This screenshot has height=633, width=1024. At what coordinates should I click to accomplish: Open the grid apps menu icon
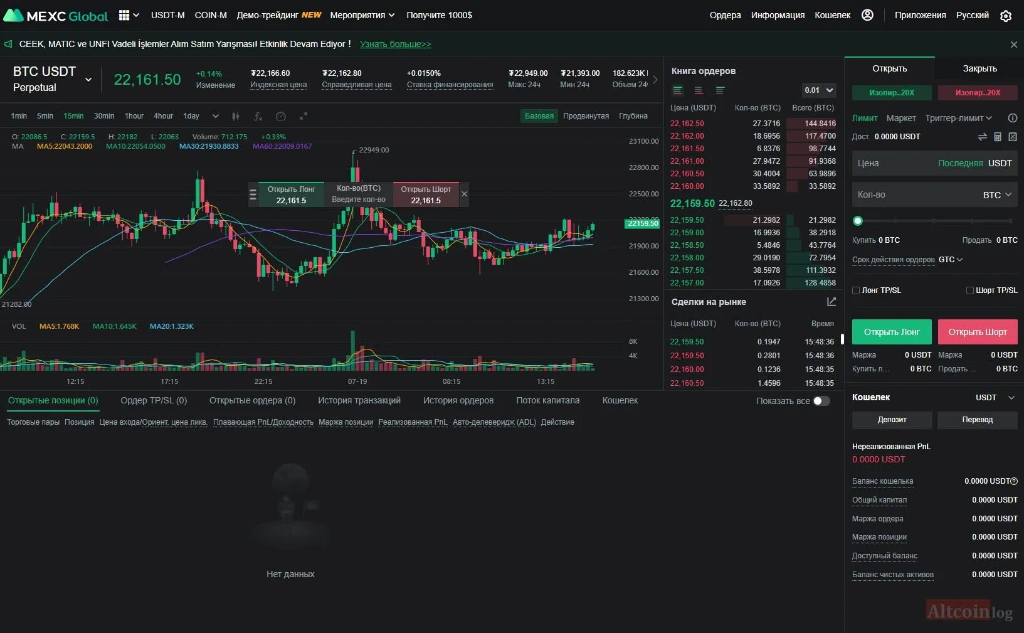click(124, 15)
